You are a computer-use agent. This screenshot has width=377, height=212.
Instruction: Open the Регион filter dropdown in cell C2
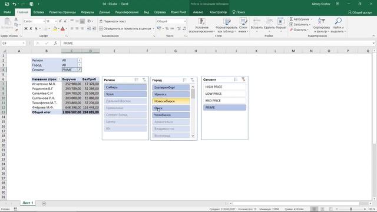point(80,60)
